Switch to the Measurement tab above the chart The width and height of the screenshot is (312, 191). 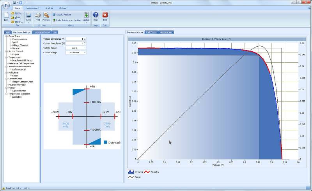coord(166,32)
